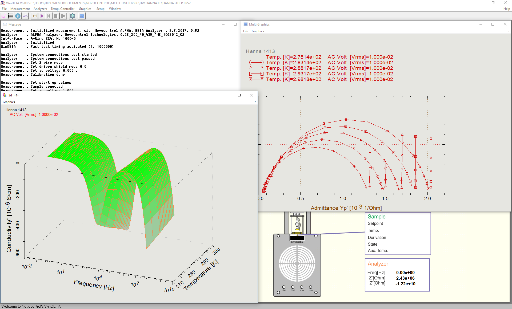
Task: Open the main Graphics menu
Action: pyautogui.click(x=85, y=9)
